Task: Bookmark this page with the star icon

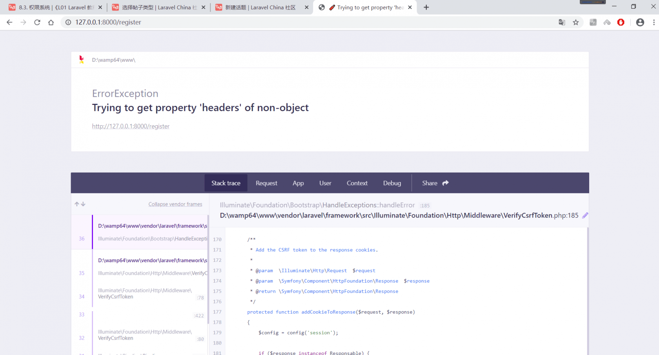Action: pyautogui.click(x=576, y=22)
